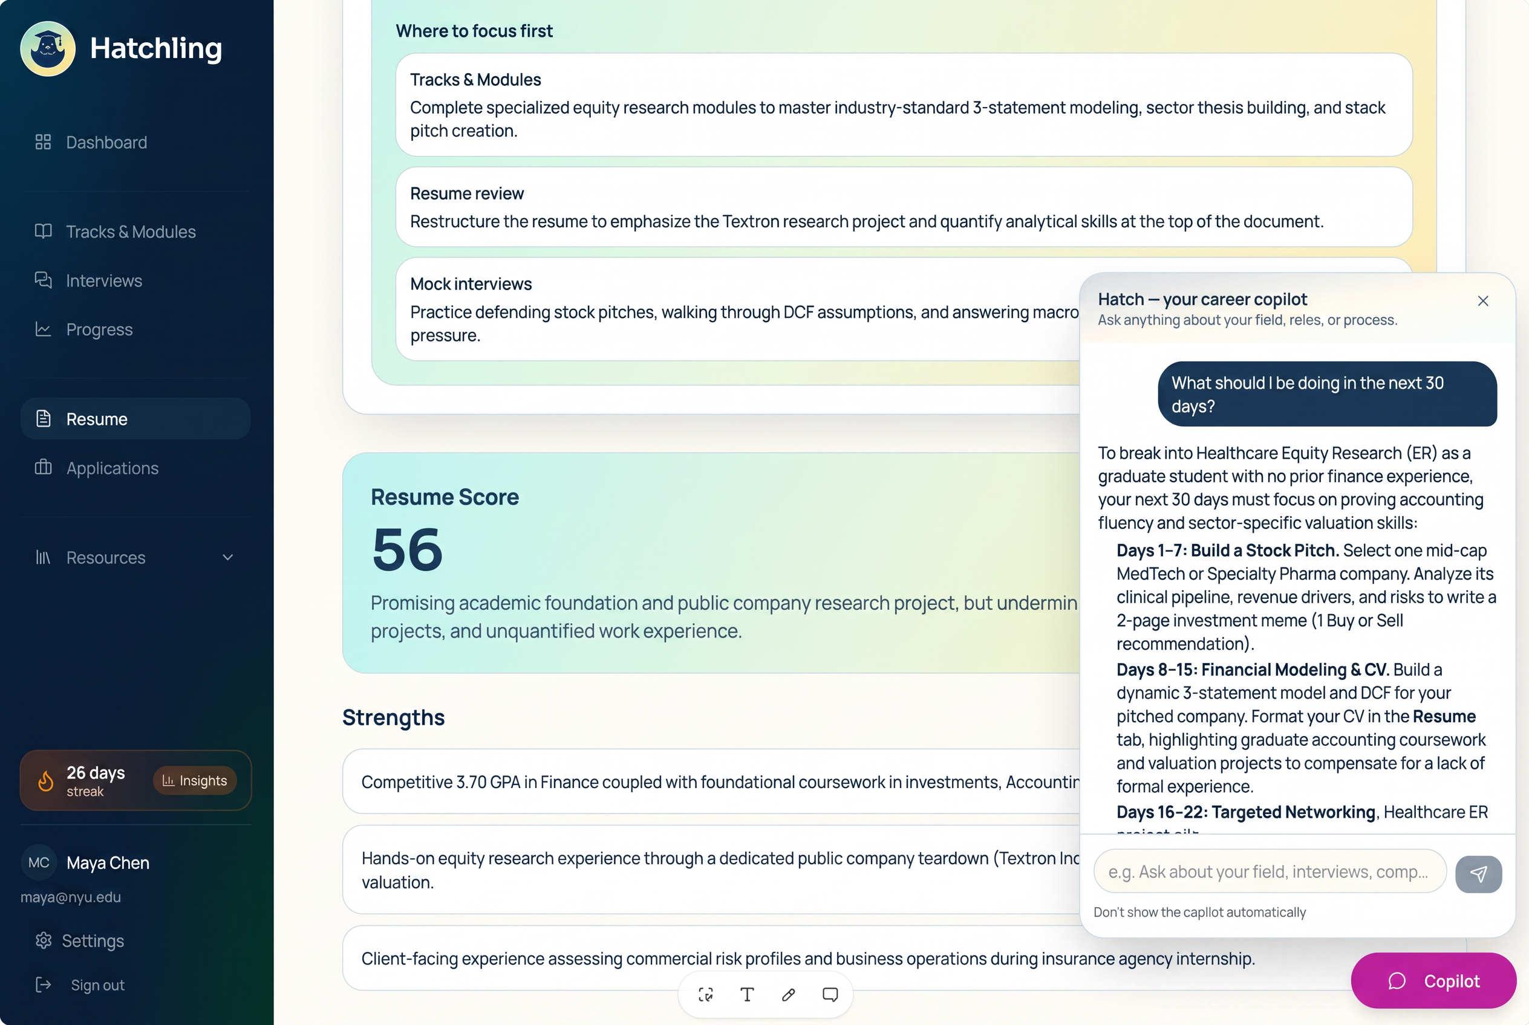Viewport: 1529px width, 1025px height.
Task: Click the Sign out arrow icon
Action: click(43, 985)
